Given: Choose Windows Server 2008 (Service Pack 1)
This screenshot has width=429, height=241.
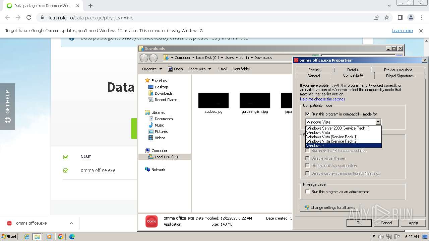Looking at the screenshot, I should click(x=343, y=128).
